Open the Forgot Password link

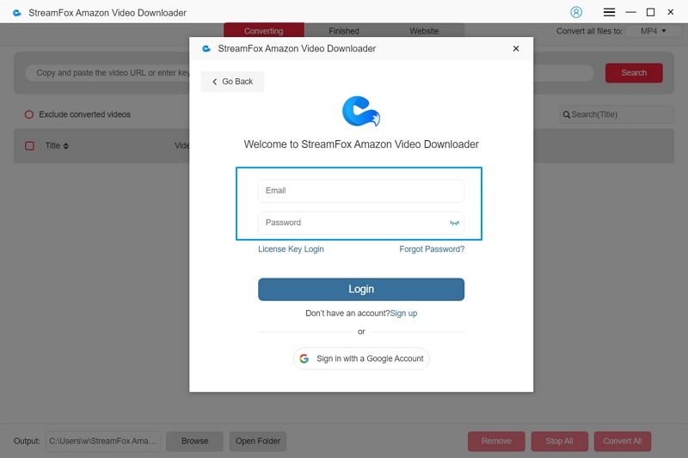pyautogui.click(x=432, y=249)
